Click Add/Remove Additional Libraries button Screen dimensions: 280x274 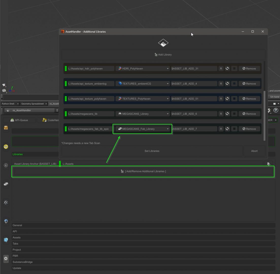(143, 171)
